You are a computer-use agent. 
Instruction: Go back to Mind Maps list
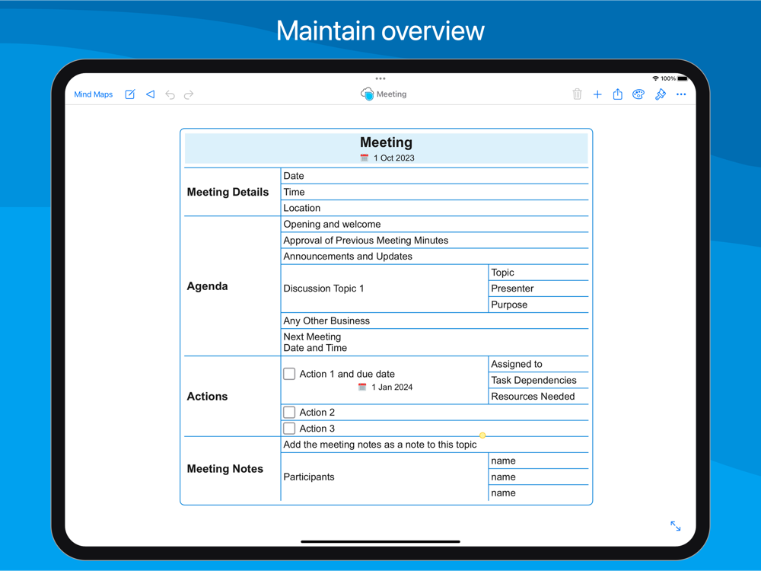(93, 94)
